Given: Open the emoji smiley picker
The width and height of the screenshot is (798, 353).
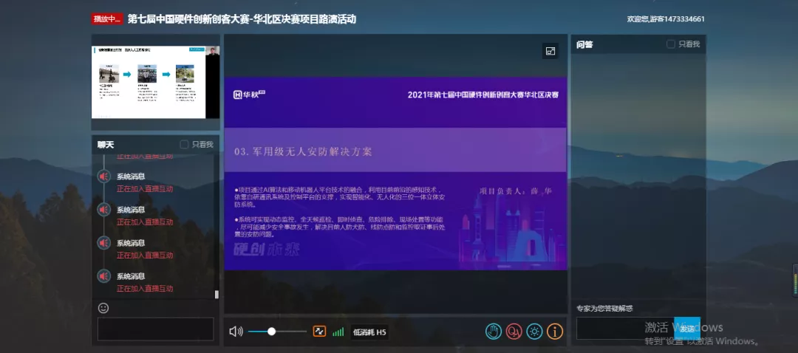Looking at the screenshot, I should [x=103, y=308].
